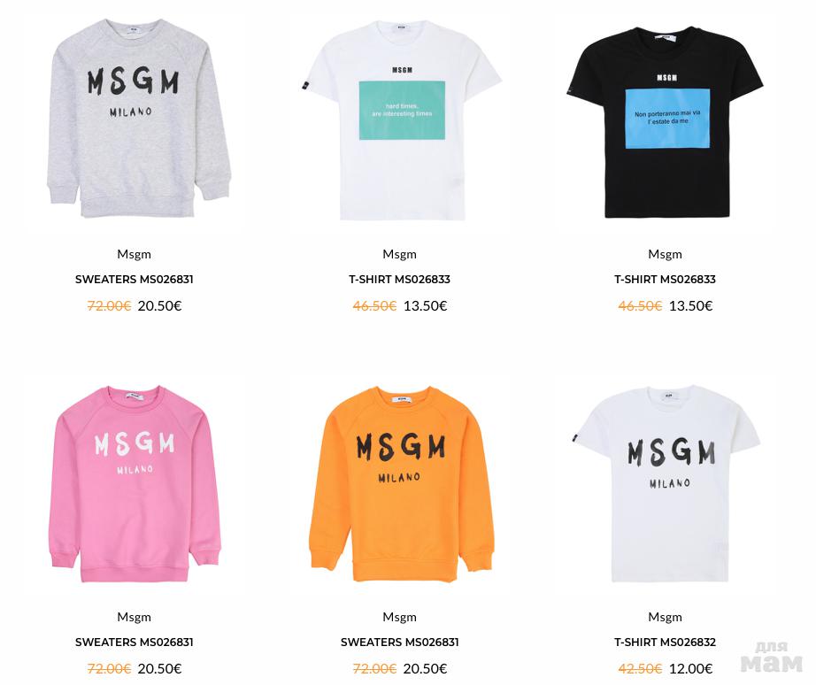Open the pink MSGM Milano sweater image
This screenshot has height=685, width=816.
point(135,483)
